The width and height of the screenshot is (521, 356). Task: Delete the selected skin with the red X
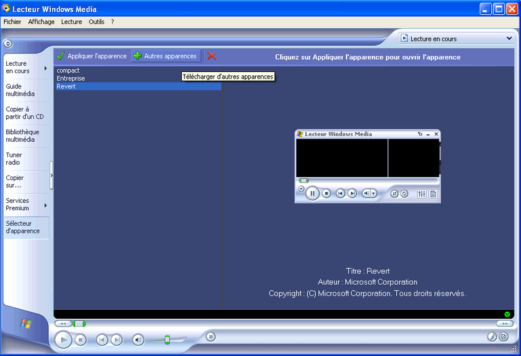click(212, 56)
